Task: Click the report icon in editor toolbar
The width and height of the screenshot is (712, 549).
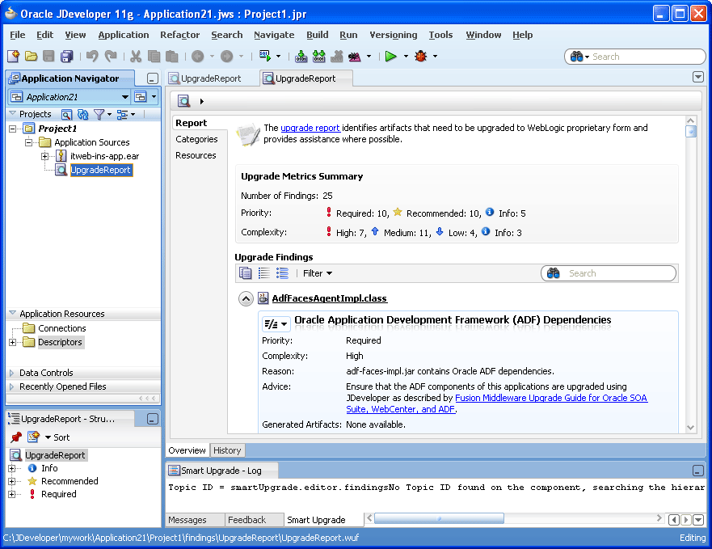Action: coord(184,101)
